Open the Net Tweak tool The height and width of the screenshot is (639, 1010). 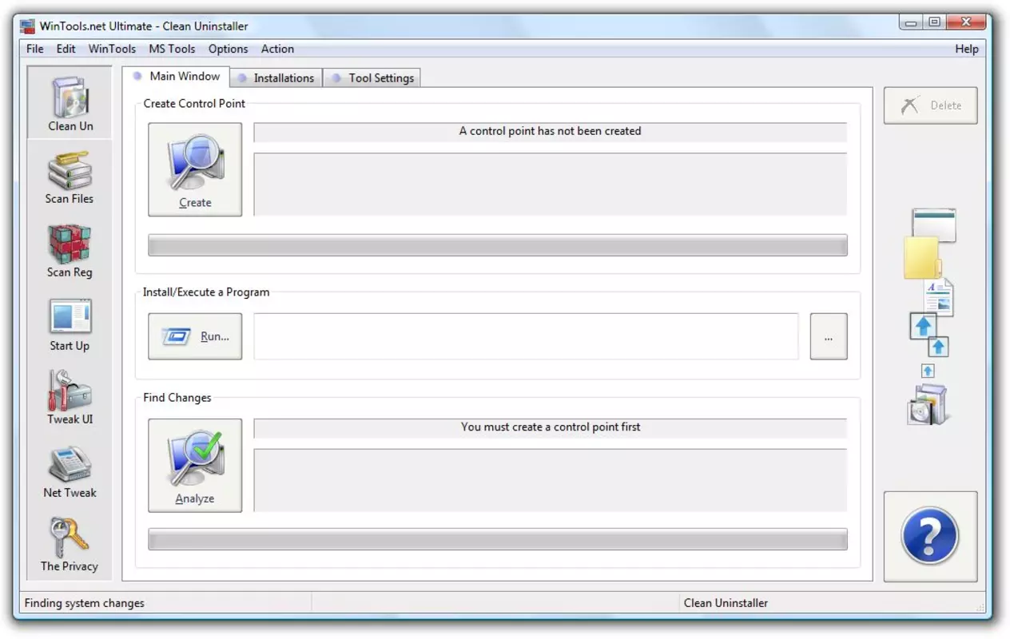pyautogui.click(x=70, y=471)
